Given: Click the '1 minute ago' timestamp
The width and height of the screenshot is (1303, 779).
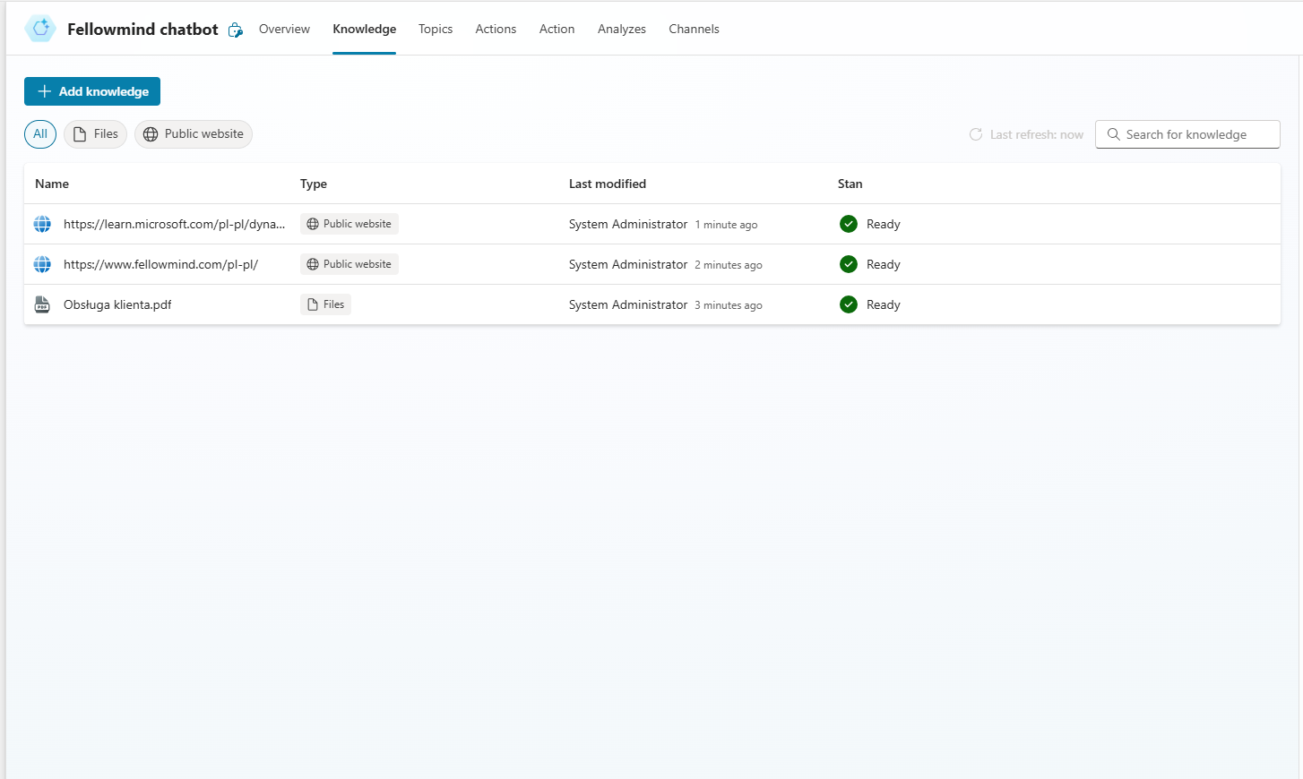Looking at the screenshot, I should click(727, 225).
